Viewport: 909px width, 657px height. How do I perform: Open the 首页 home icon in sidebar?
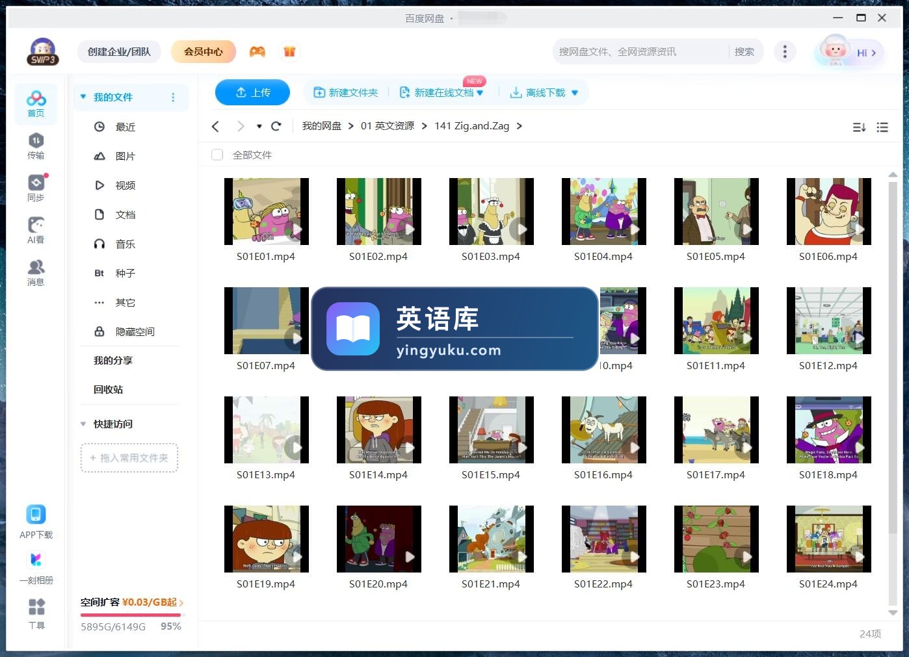click(36, 104)
